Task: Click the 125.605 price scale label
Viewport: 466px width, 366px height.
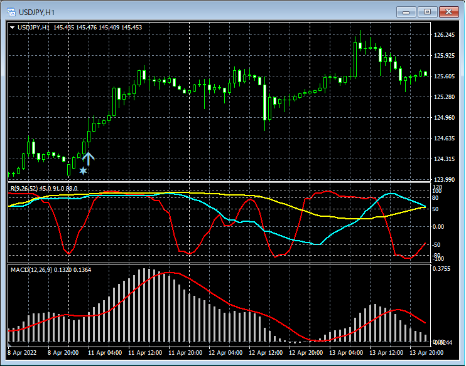Action: click(x=444, y=76)
